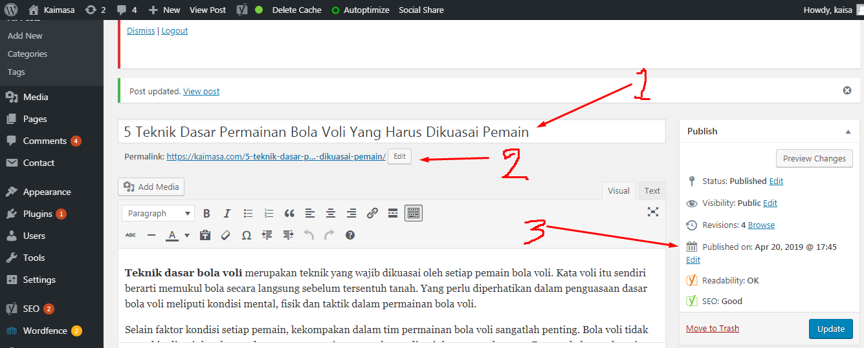Switch to the Visual editor tab
Viewport: 864px width, 348px height.
point(619,190)
